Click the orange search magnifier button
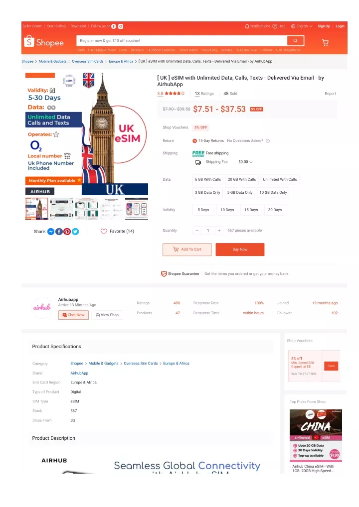 pyautogui.click(x=295, y=40)
